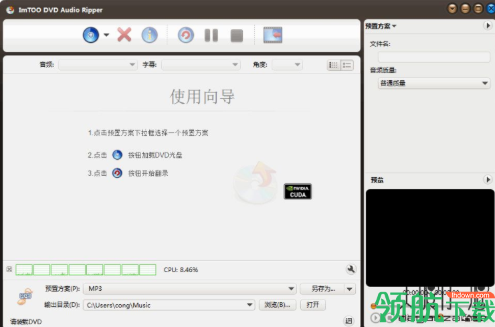Screen dimensions: 495x327
Task: Click the dropdown menu title bar button
Action: [452, 9]
